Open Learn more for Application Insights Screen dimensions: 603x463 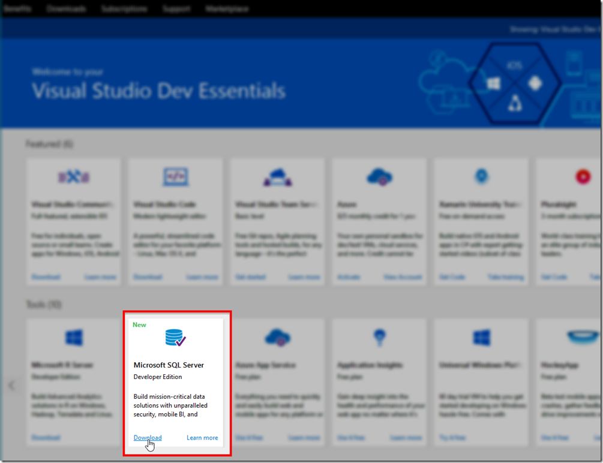(406, 438)
